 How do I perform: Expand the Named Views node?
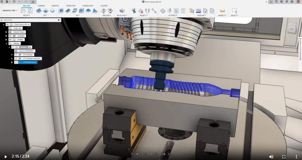(6, 32)
